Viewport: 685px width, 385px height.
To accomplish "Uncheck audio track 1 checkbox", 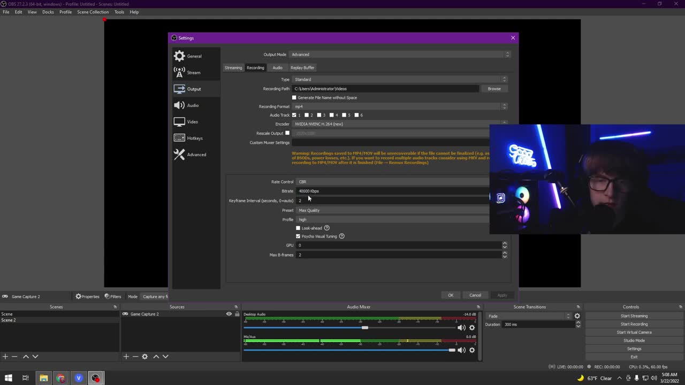I will tap(294, 115).
